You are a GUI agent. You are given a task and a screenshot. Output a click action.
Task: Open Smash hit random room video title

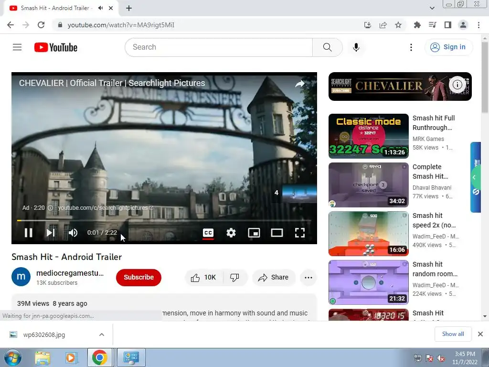click(x=435, y=269)
